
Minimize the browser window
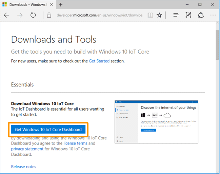tap(187, 4)
